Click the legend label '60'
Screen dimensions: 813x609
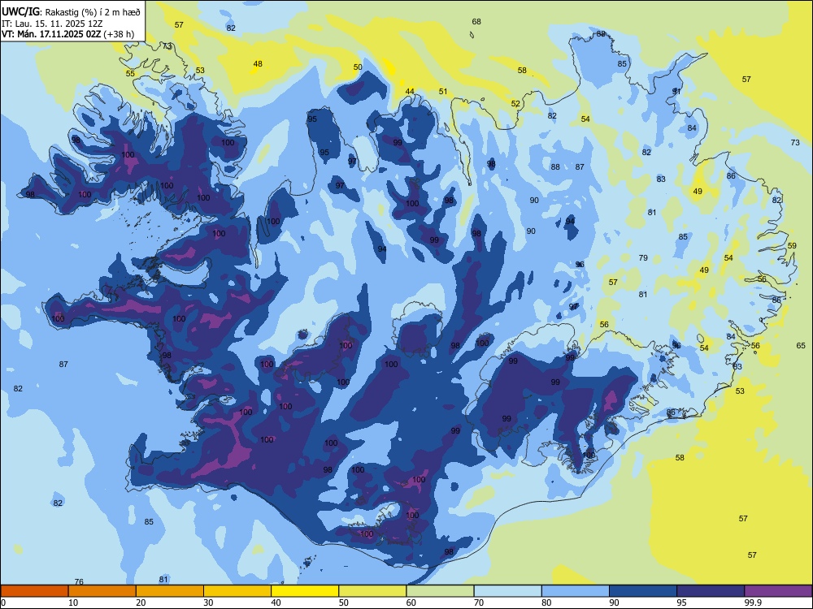411,603
